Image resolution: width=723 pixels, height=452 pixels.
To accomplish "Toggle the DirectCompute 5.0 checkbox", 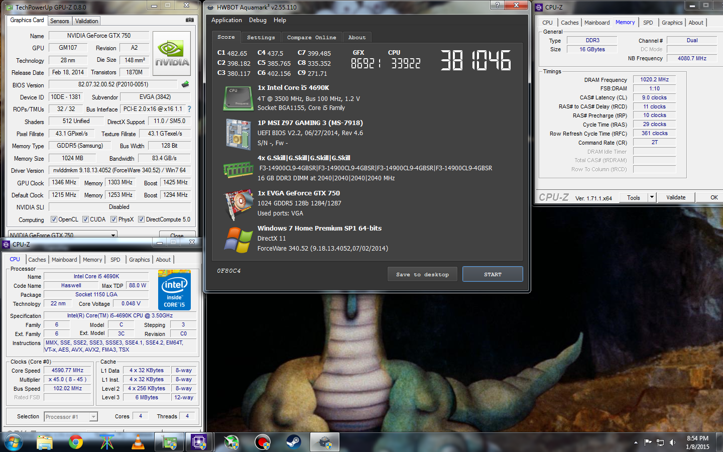I will [x=141, y=219].
